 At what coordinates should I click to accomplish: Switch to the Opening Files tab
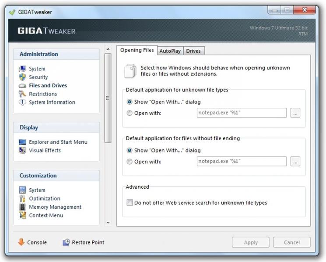(137, 50)
